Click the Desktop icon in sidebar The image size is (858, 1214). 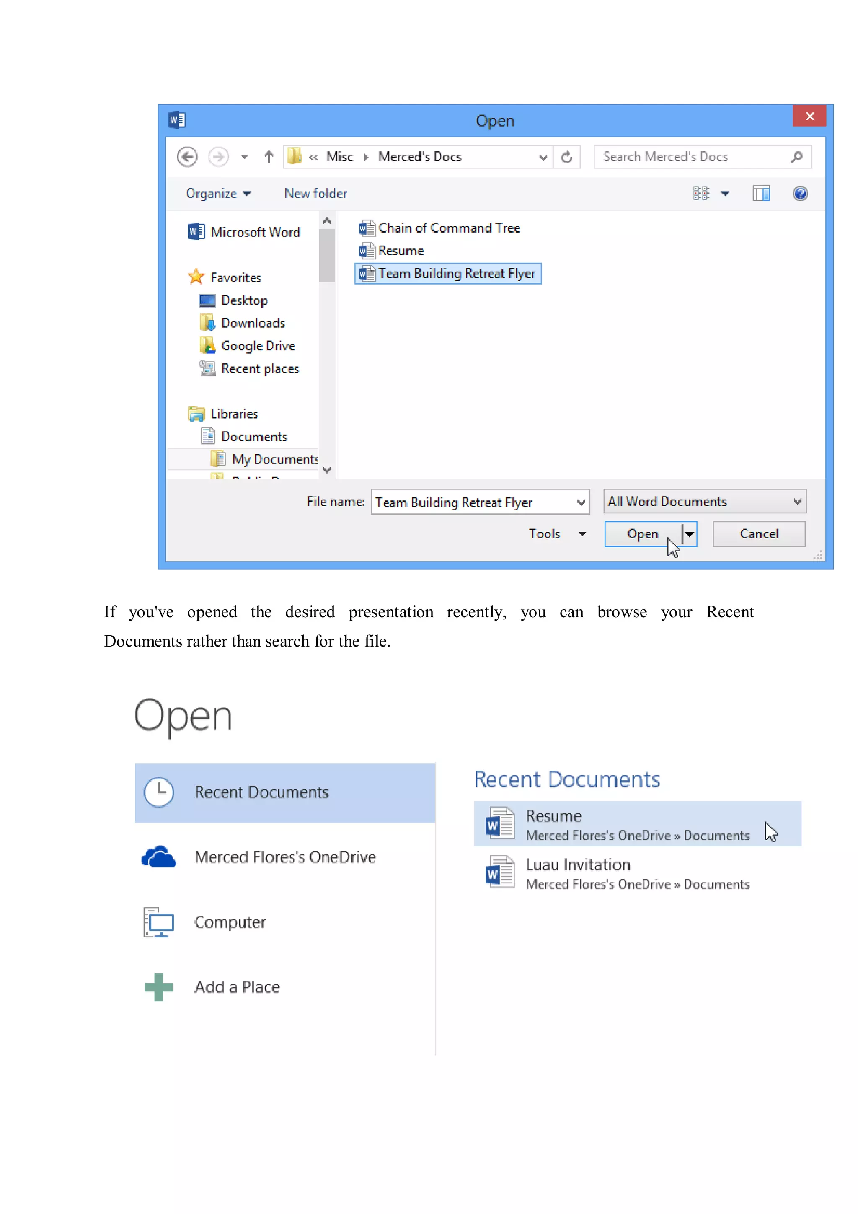[x=207, y=301]
